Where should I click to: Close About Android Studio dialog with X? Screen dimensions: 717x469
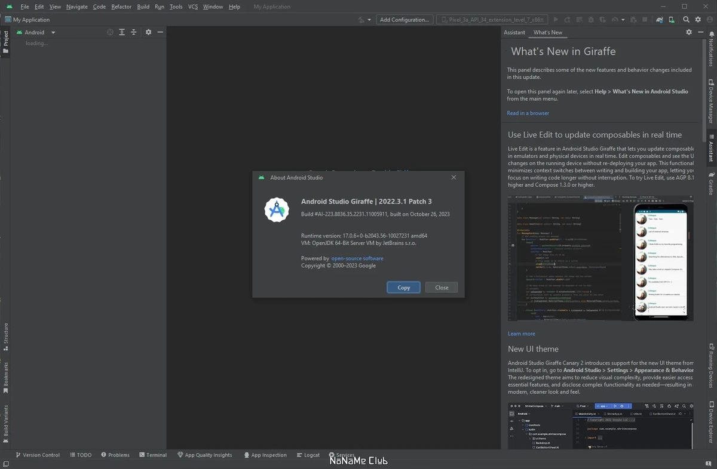pyautogui.click(x=454, y=177)
